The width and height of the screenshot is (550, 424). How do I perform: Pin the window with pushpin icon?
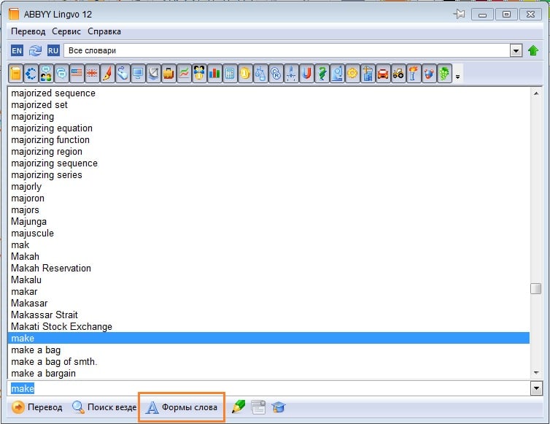point(459,15)
